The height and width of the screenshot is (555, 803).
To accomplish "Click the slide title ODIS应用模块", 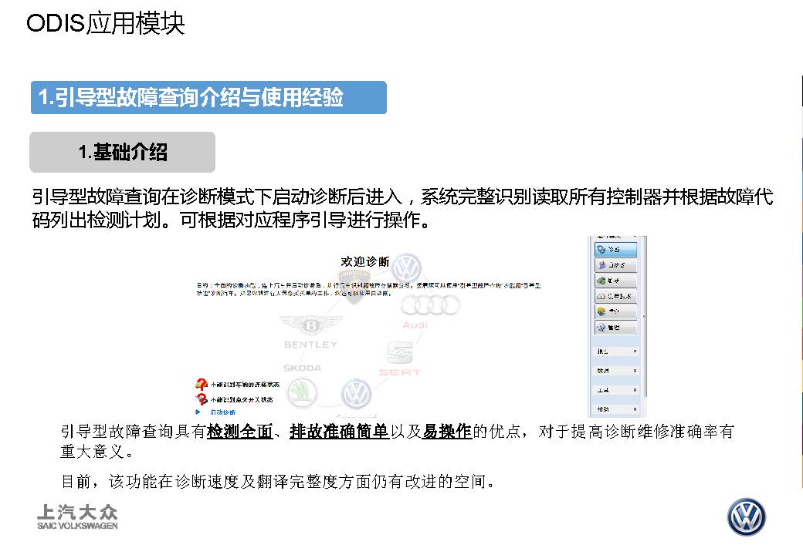I will point(106,23).
